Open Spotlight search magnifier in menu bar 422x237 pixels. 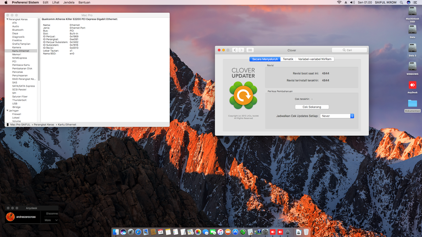[401, 3]
